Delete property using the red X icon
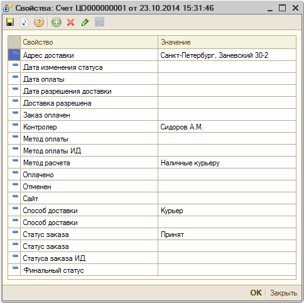Viewport: 304px width, 303px height. click(x=71, y=22)
